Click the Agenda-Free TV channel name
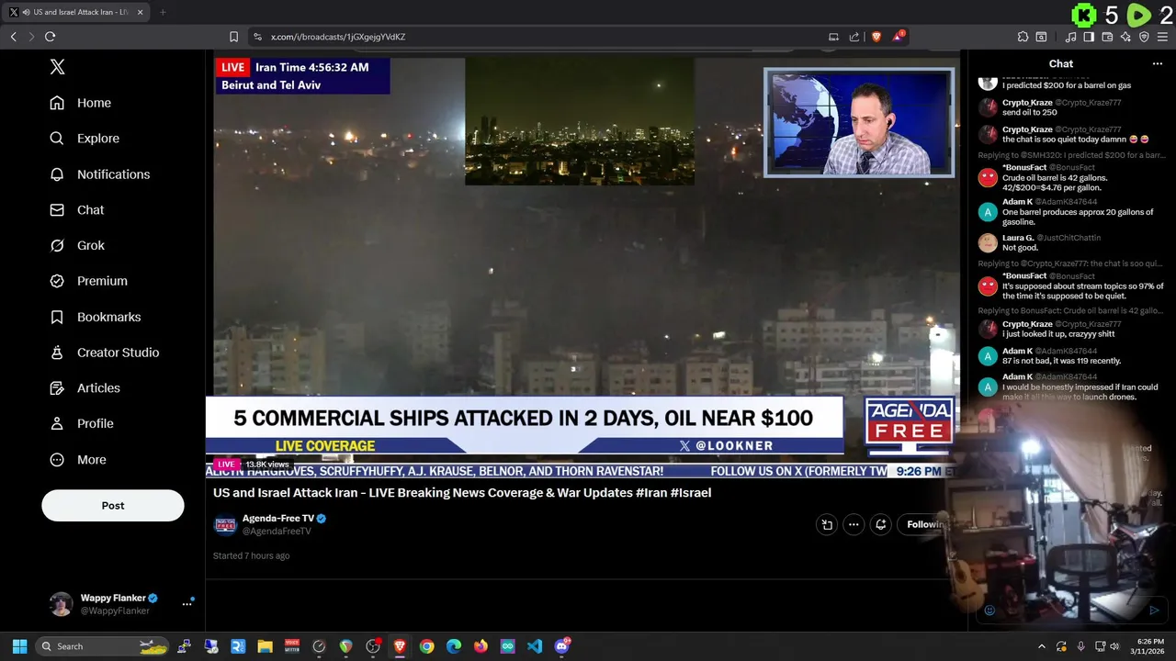 click(x=278, y=519)
